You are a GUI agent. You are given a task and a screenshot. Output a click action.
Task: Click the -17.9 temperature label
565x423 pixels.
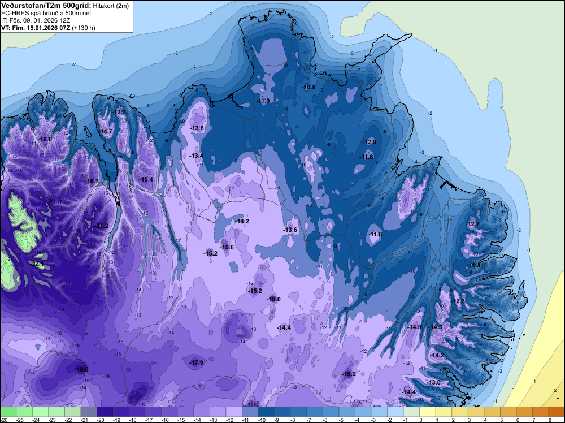tap(197, 362)
